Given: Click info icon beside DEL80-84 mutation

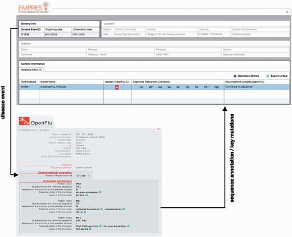Looking at the screenshot, I should click(x=90, y=229).
